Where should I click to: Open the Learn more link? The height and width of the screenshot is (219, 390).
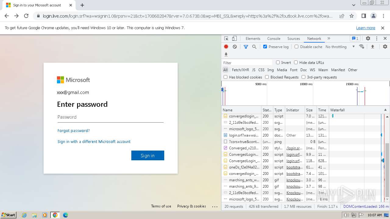click(366, 28)
